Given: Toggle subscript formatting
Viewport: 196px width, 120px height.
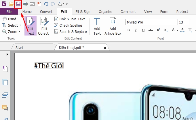Looking at the screenshot, I should coord(165,30).
